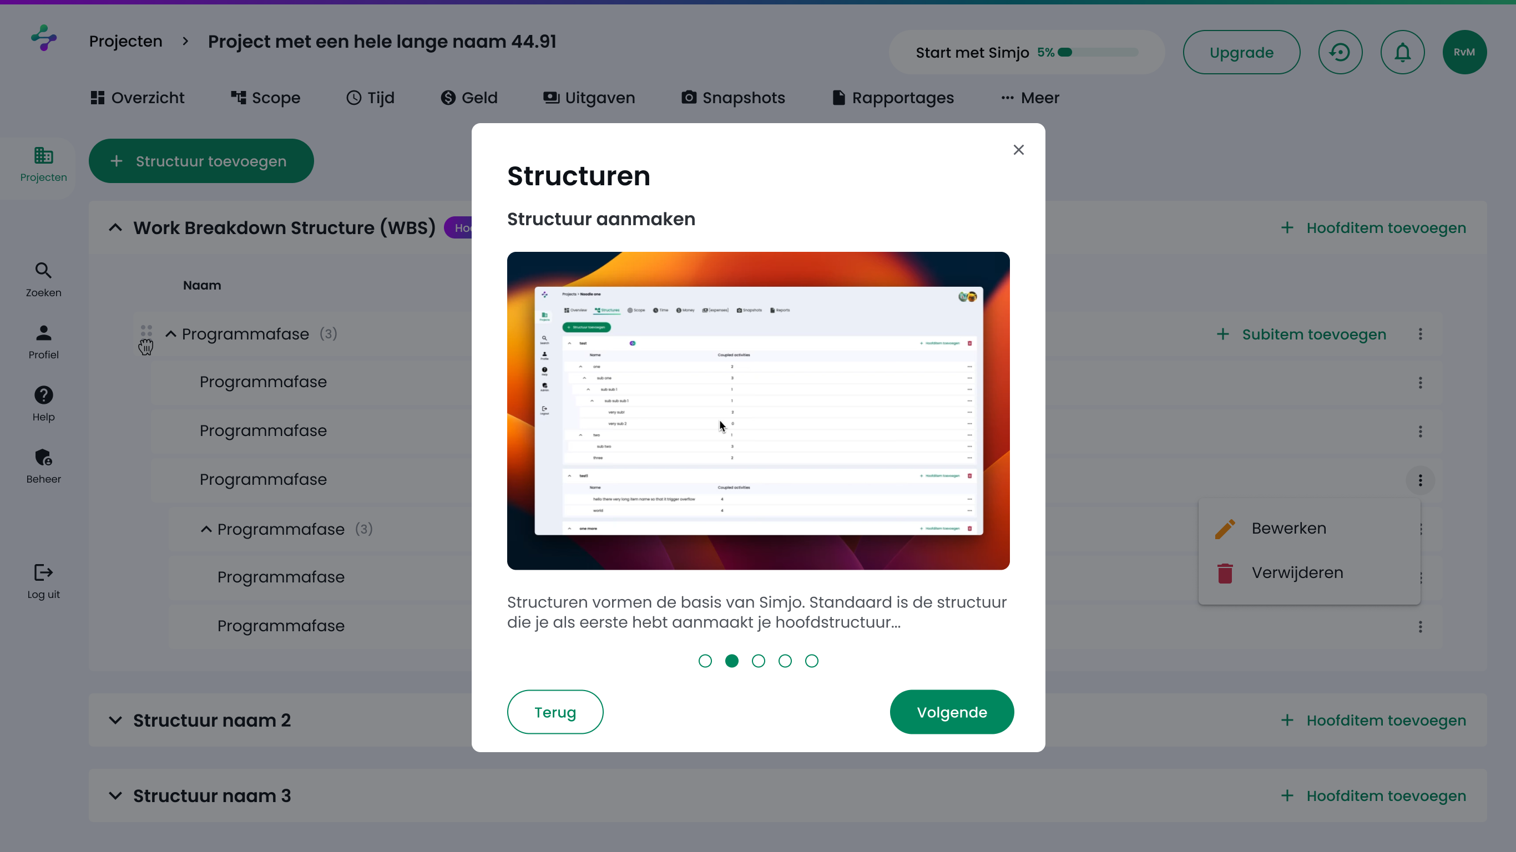Click the trash icon next to Verwijderen
1516x852 pixels.
pos(1225,573)
